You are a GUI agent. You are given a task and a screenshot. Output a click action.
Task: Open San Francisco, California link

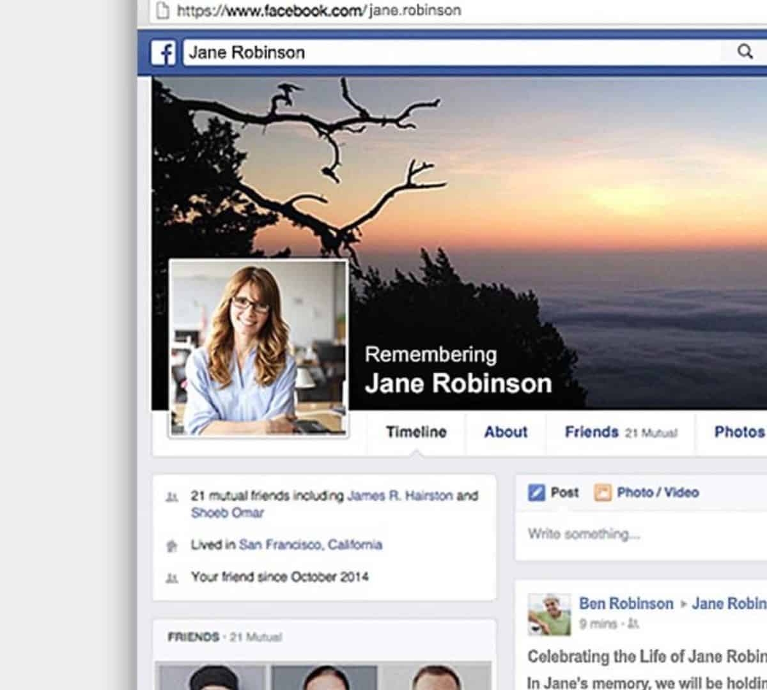click(x=310, y=545)
